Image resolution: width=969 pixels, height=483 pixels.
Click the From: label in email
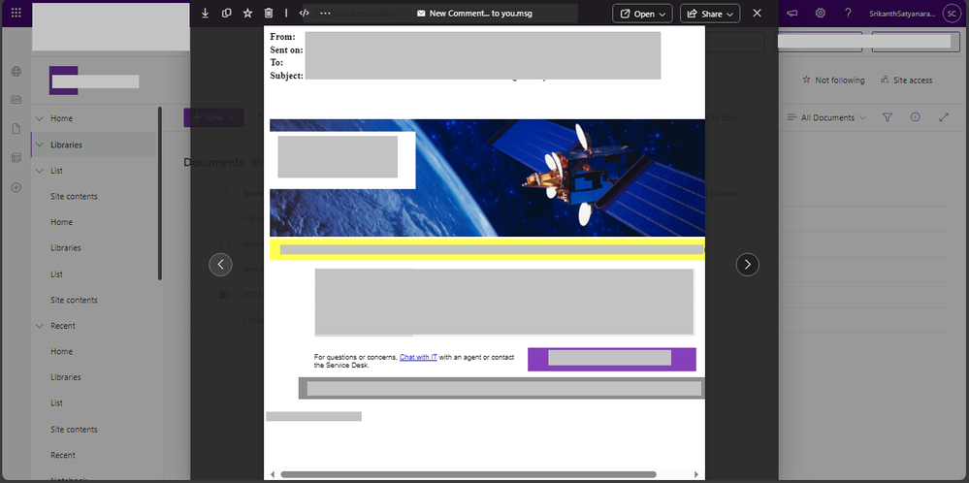282,37
